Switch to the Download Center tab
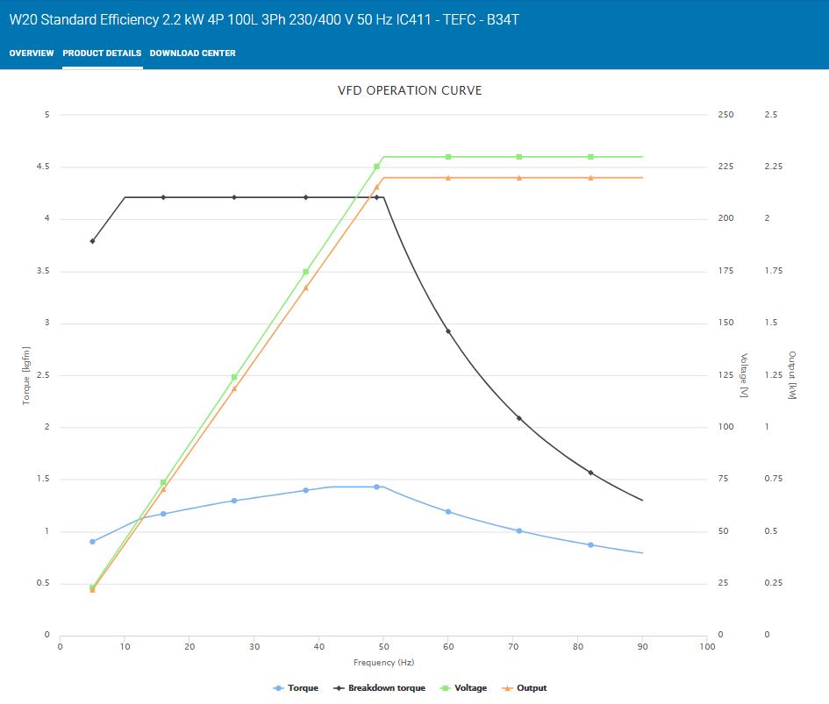The height and width of the screenshot is (704, 829). coord(192,53)
